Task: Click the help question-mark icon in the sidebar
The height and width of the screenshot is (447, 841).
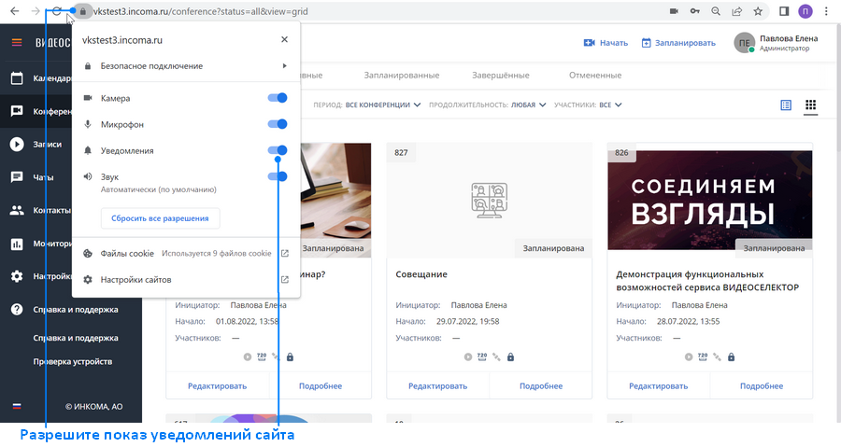Action: [17, 310]
